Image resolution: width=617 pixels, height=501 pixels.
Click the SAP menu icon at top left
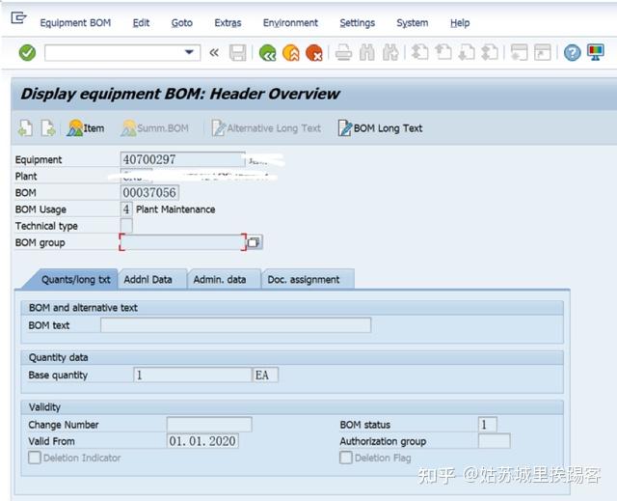tap(18, 17)
